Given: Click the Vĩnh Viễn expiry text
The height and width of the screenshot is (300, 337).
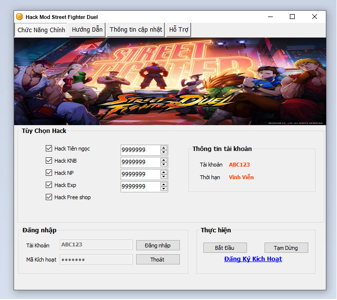Looking at the screenshot, I should coord(241,177).
